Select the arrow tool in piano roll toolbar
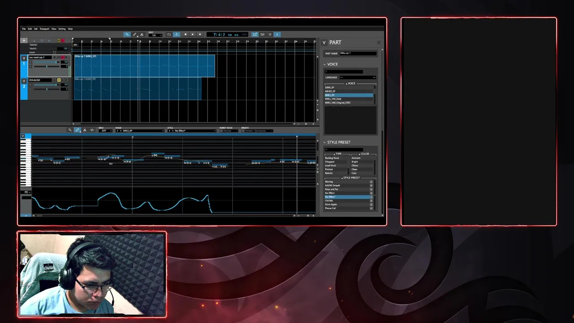574x323 pixels. [70, 130]
